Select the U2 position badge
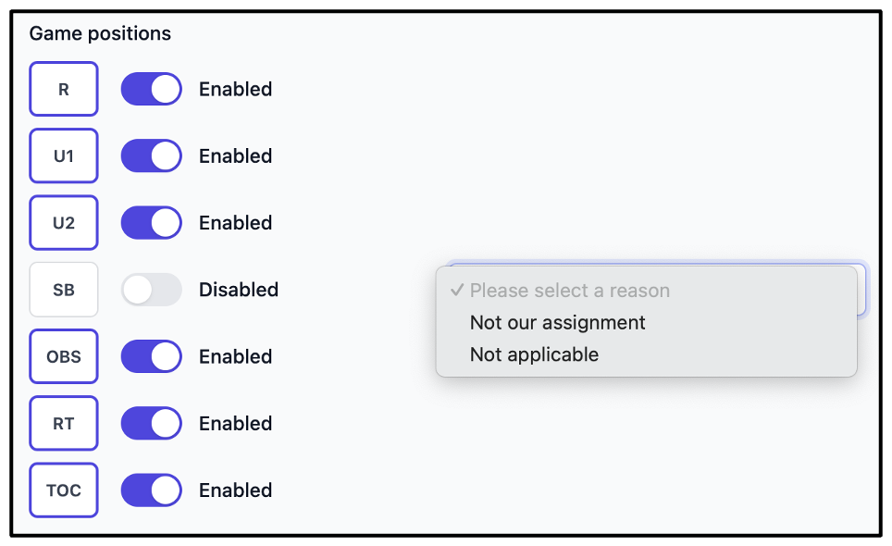Image resolution: width=892 pixels, height=546 pixels. 64,223
